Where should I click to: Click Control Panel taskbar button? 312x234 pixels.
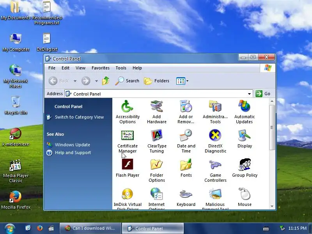(x=152, y=228)
